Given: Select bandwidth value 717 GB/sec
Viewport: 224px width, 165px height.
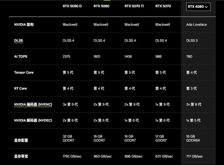Looking at the screenshot, I should [x=194, y=156].
